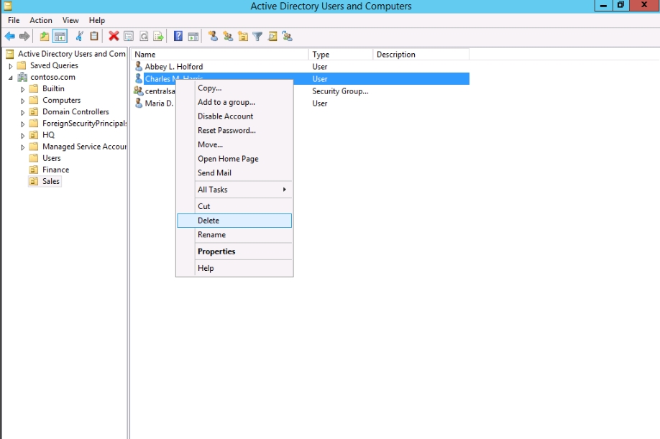
Task: Open Properties from the context menu
Action: pyautogui.click(x=234, y=251)
